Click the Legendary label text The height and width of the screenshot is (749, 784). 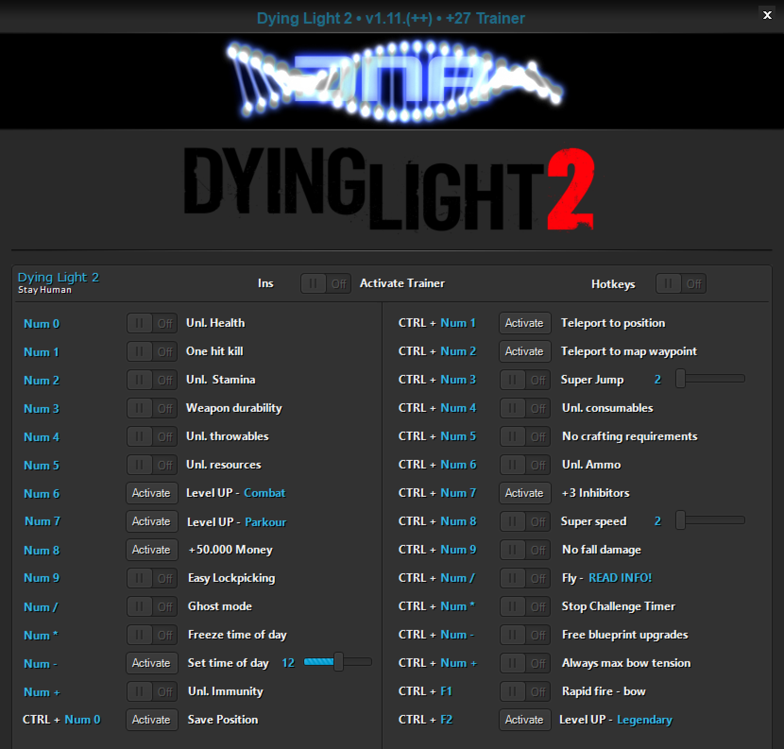click(x=645, y=720)
